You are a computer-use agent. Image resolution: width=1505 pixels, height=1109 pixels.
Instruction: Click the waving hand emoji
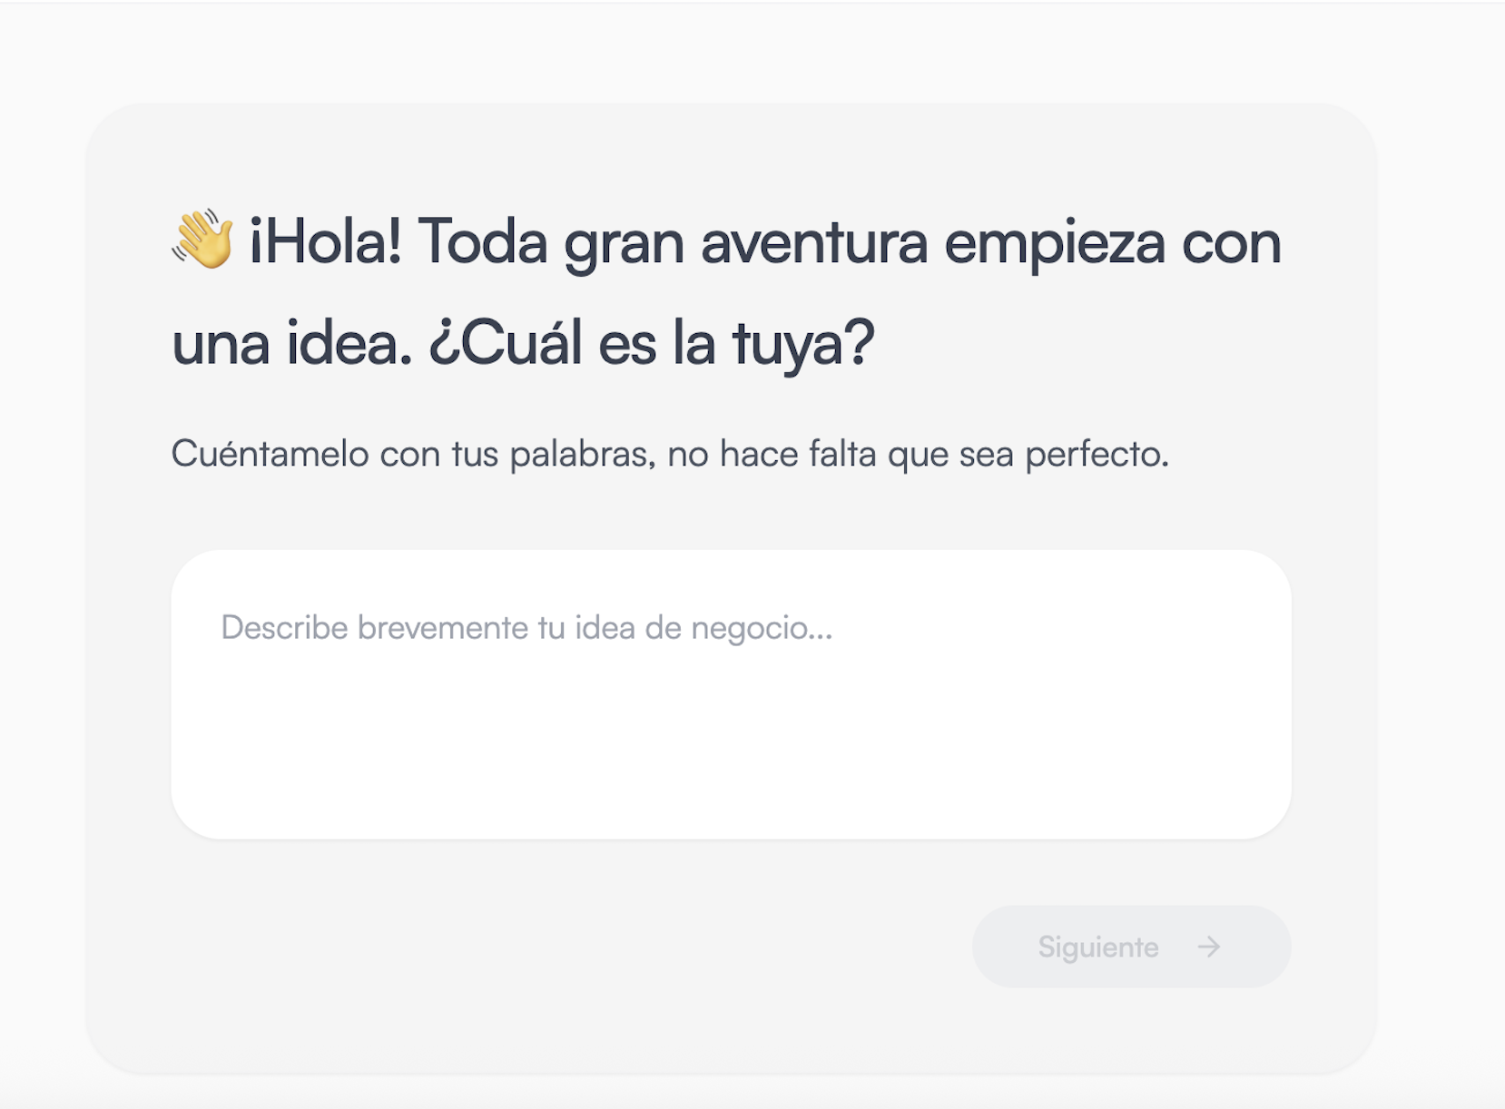point(202,240)
